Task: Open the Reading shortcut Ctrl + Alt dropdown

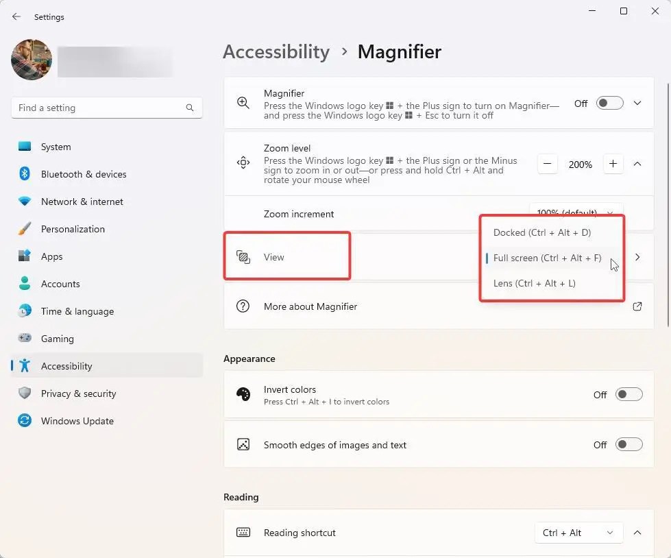Action: [x=578, y=533]
